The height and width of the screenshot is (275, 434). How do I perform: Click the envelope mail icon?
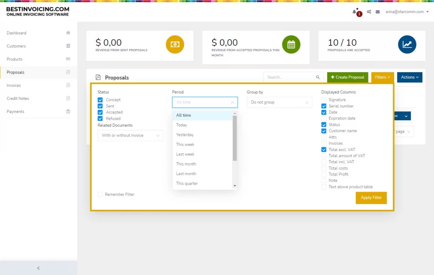(x=378, y=12)
